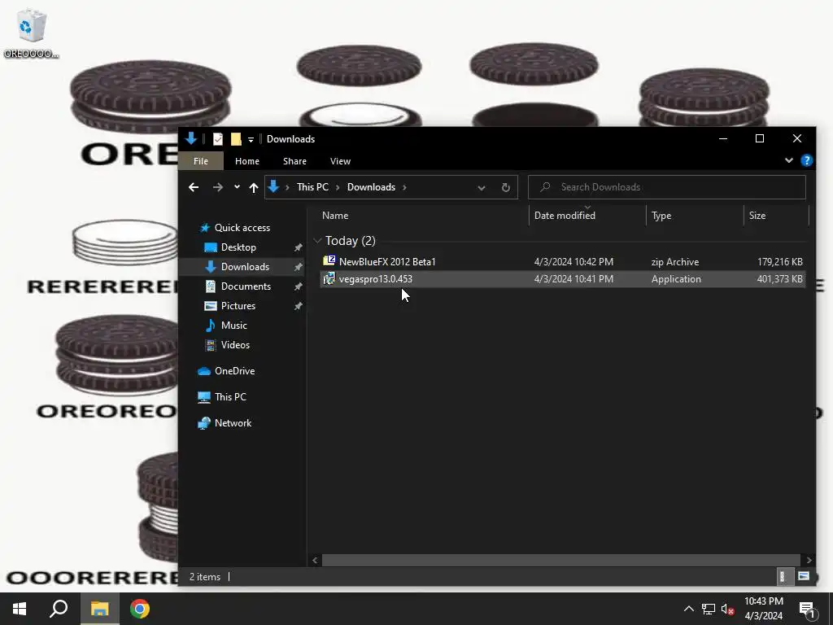Viewport: 833px width, 625px height.
Task: Open This PC in the navigation pane
Action: (x=230, y=397)
